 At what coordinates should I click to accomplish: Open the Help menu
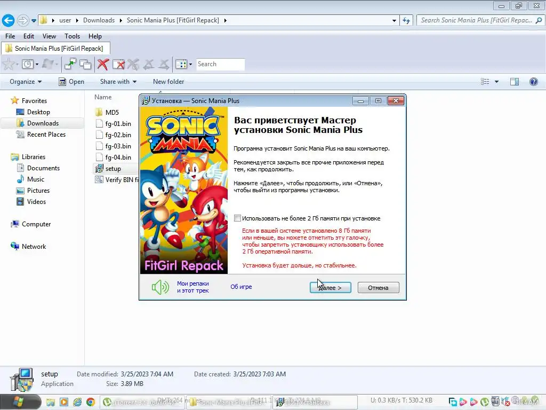click(x=95, y=36)
